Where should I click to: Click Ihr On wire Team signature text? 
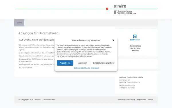pos(26,68)
